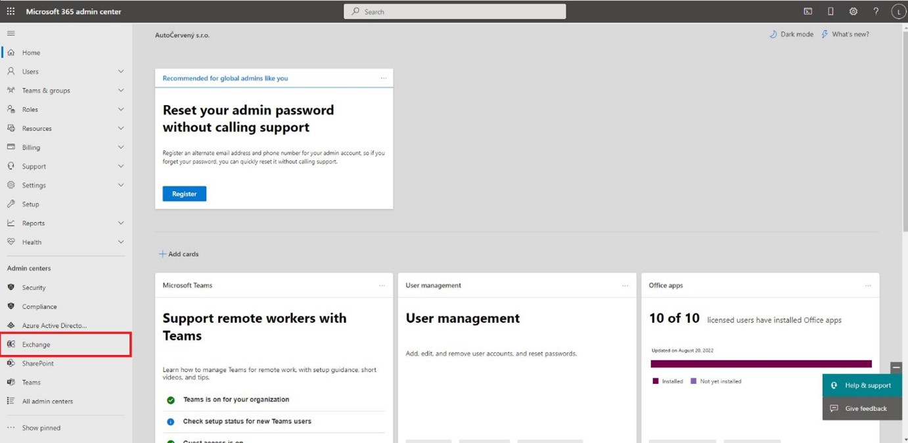Click Add cards link
Viewport: 908px width, 443px height.
179,254
